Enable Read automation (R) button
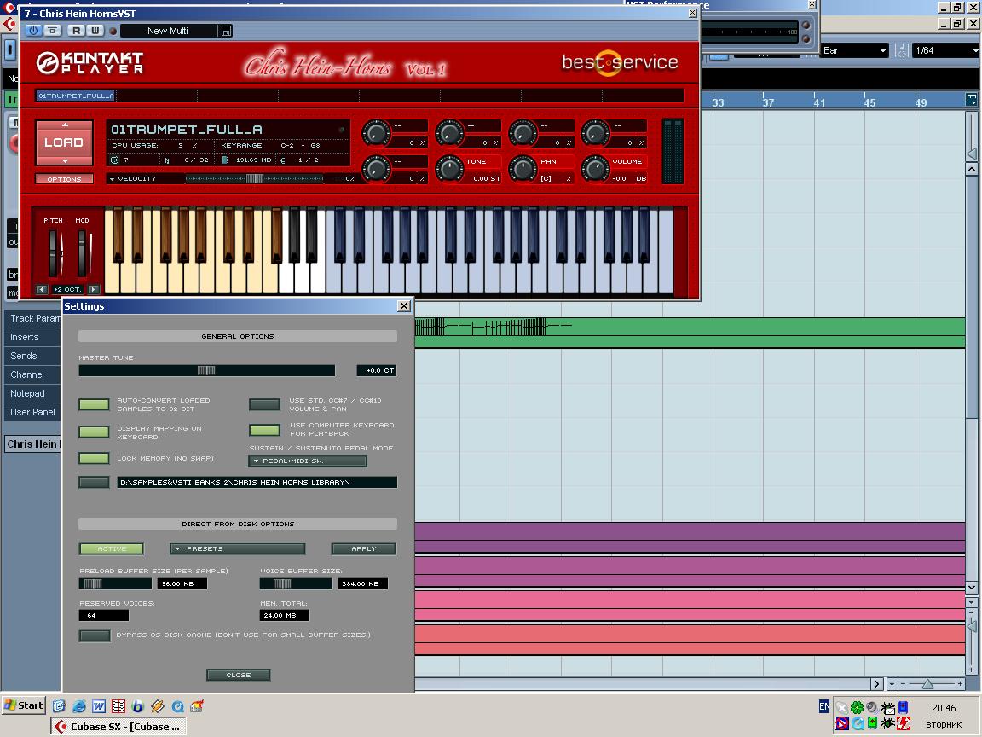The image size is (982, 737). tap(77, 31)
